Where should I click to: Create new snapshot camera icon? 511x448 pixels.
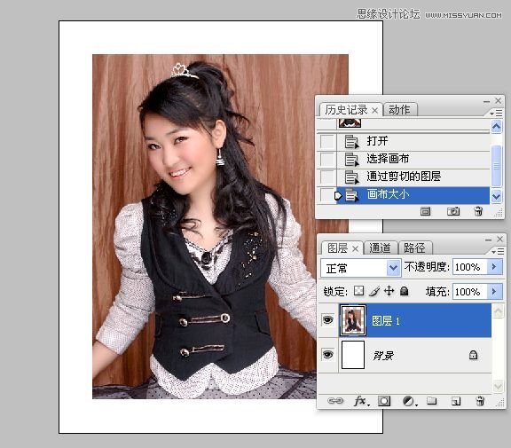[x=453, y=211]
